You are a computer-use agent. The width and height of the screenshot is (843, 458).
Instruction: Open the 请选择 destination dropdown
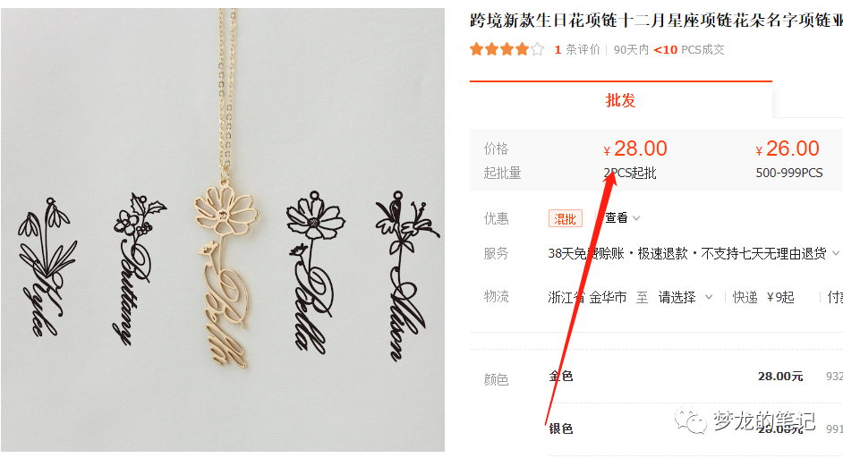click(x=685, y=297)
